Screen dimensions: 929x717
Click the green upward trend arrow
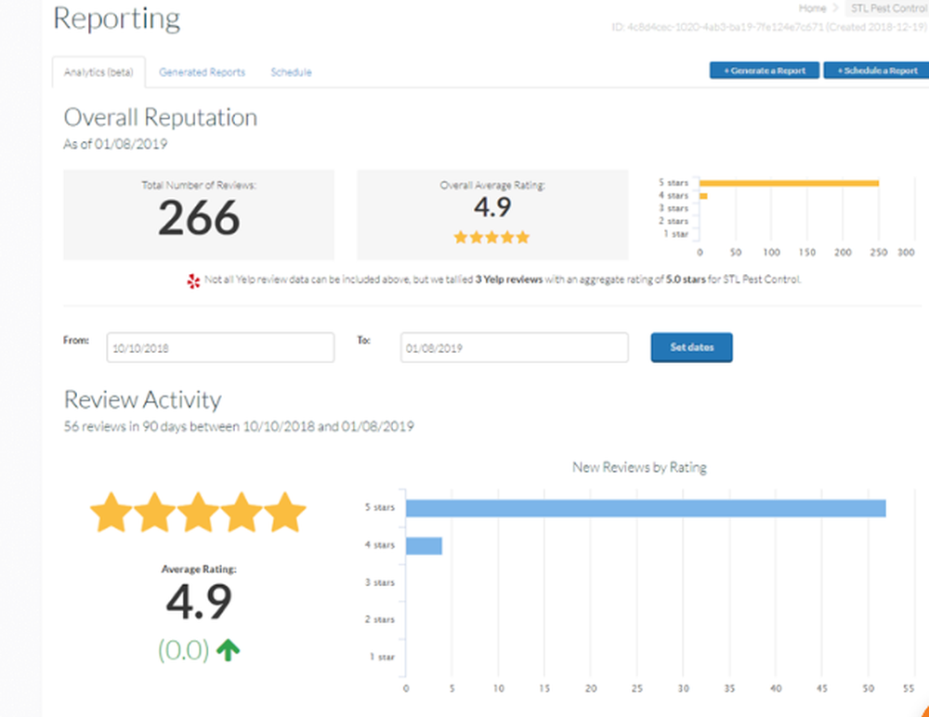pyautogui.click(x=228, y=650)
